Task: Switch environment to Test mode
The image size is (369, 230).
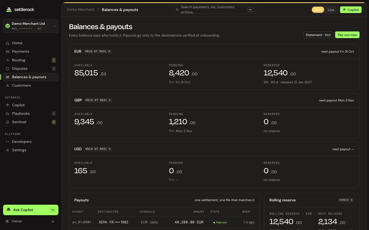Action: point(318,10)
